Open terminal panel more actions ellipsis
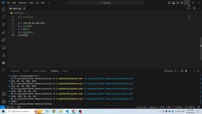Image resolution: width=202 pixels, height=114 pixels. pyautogui.click(x=190, y=71)
